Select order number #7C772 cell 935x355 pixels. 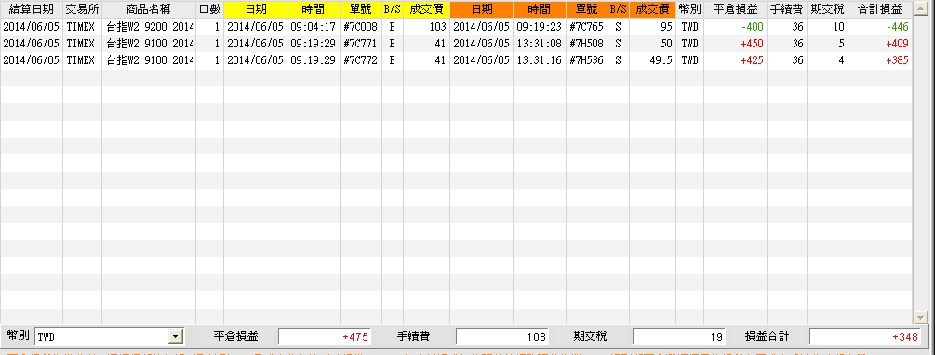point(361,60)
